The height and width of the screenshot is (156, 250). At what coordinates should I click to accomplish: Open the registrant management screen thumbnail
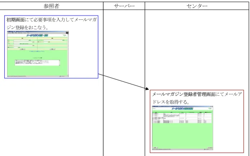tap(183, 128)
